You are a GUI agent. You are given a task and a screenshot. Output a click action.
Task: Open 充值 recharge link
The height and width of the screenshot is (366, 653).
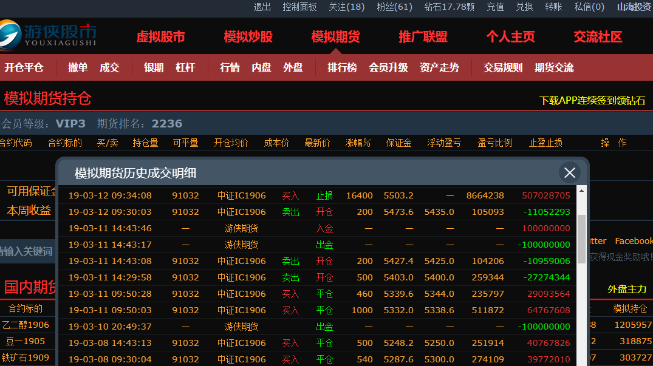pos(495,7)
